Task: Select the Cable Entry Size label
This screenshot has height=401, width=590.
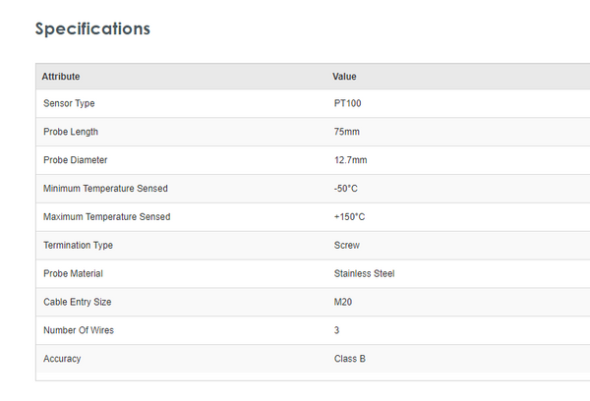Action: coord(79,302)
